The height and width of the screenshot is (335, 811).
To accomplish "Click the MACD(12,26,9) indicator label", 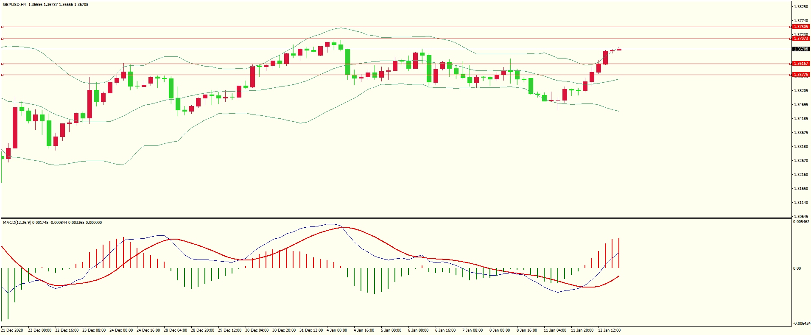I will [17, 223].
